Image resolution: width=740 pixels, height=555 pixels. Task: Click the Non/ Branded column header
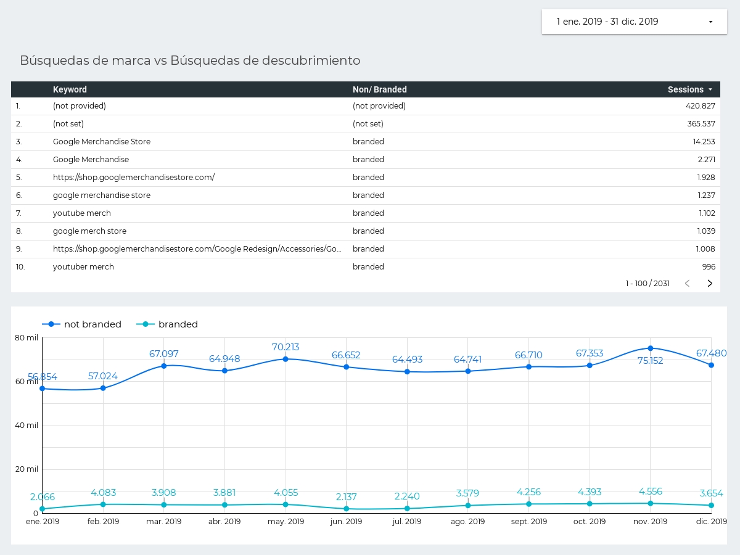click(379, 89)
